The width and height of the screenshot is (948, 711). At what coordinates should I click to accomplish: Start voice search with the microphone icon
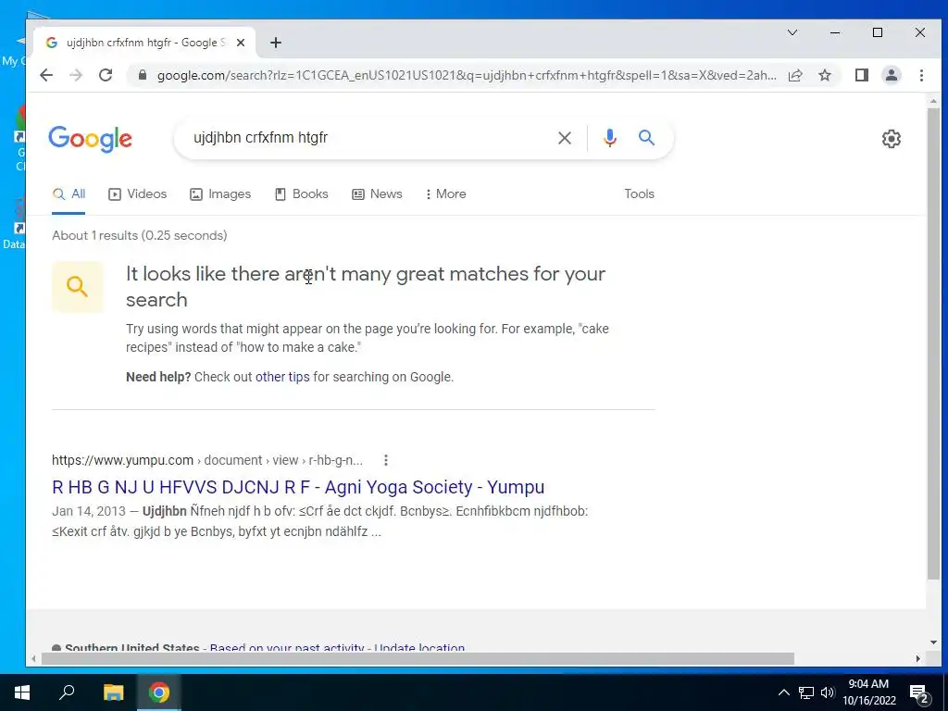(x=610, y=138)
